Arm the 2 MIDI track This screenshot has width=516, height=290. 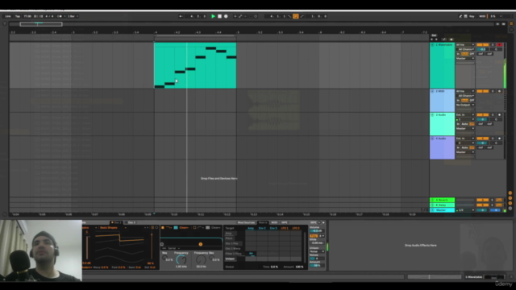(x=500, y=91)
